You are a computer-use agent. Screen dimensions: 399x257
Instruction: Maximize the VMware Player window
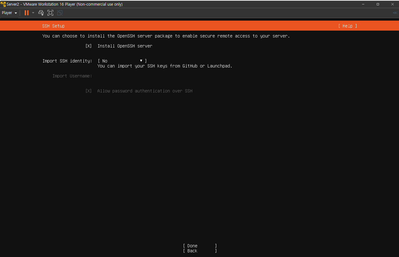[x=378, y=4]
